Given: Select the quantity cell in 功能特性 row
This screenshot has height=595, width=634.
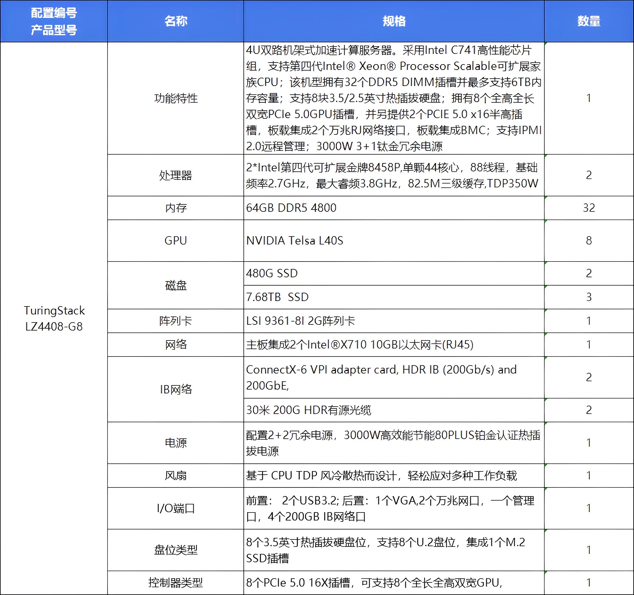Looking at the screenshot, I should [589, 98].
